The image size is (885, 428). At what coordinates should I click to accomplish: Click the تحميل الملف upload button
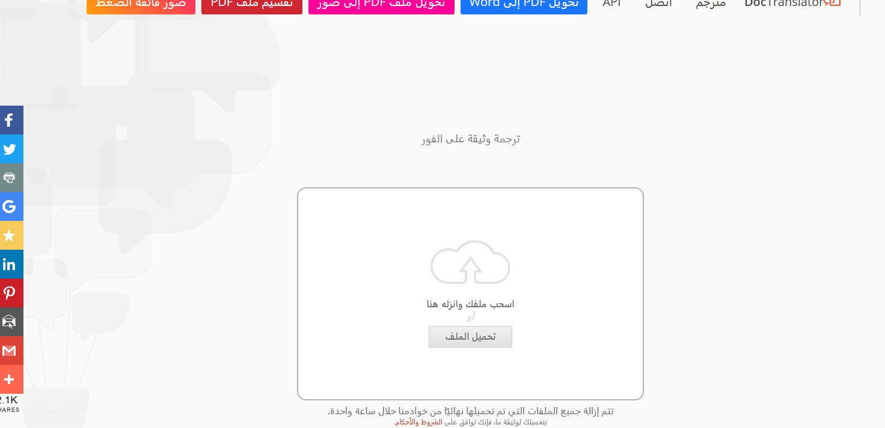[x=470, y=337]
